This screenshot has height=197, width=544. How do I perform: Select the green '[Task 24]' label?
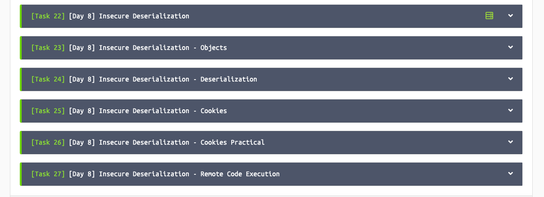tap(48, 79)
